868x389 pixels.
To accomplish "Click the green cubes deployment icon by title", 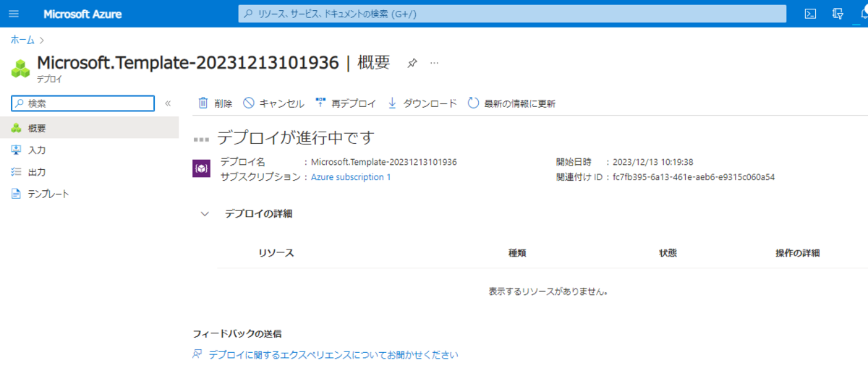I will [20, 69].
